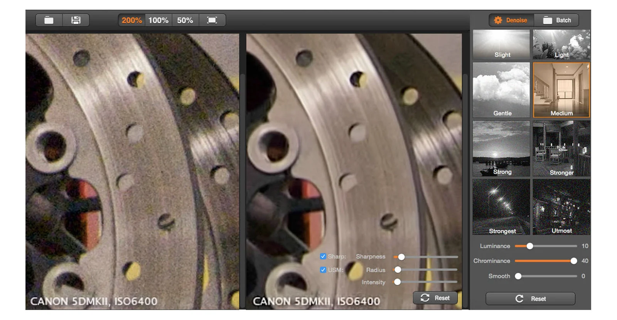Save the image with the floppy icon
The height and width of the screenshot is (320, 617).
point(76,20)
